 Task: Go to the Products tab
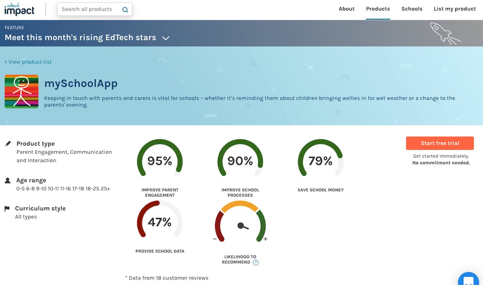[378, 9]
